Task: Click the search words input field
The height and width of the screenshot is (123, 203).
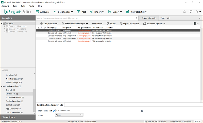Action: pyautogui.click(x=86, y=18)
